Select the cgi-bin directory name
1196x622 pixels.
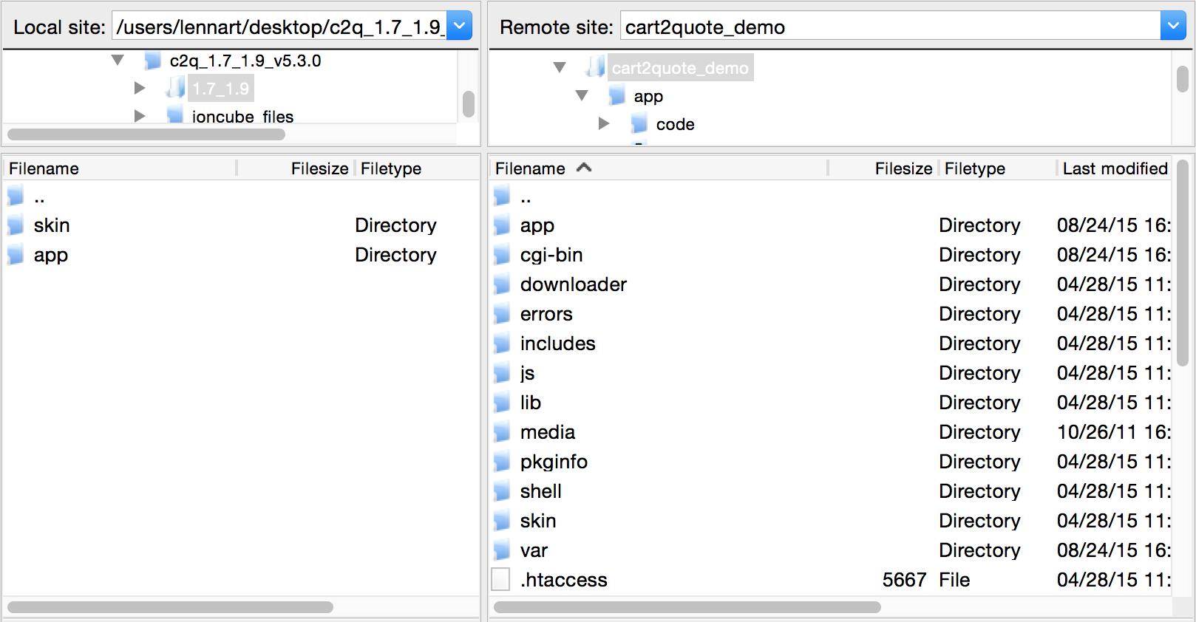click(x=551, y=256)
